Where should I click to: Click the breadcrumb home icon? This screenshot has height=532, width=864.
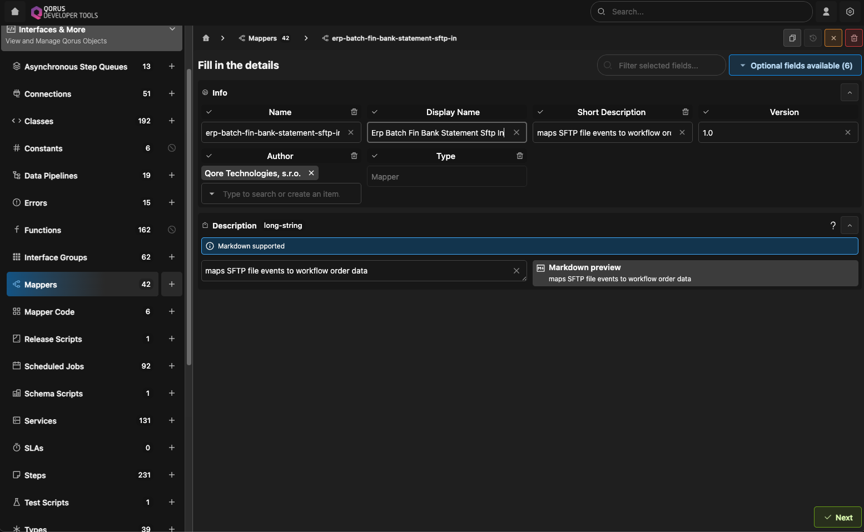coord(206,38)
